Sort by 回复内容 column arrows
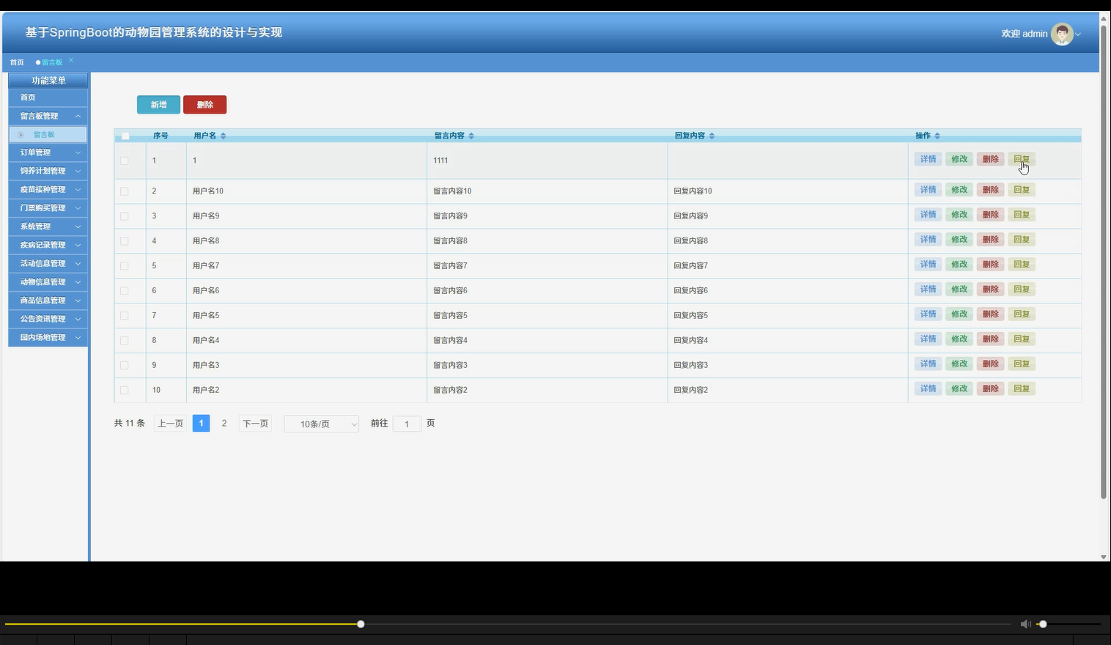Viewport: 1111px width, 645px height. (712, 136)
